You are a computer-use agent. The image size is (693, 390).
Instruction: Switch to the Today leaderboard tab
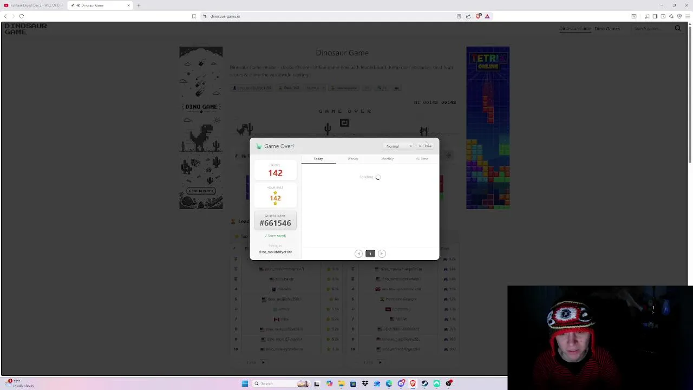318,159
